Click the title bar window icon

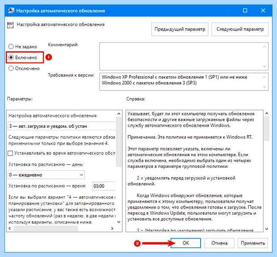pyautogui.click(x=11, y=11)
